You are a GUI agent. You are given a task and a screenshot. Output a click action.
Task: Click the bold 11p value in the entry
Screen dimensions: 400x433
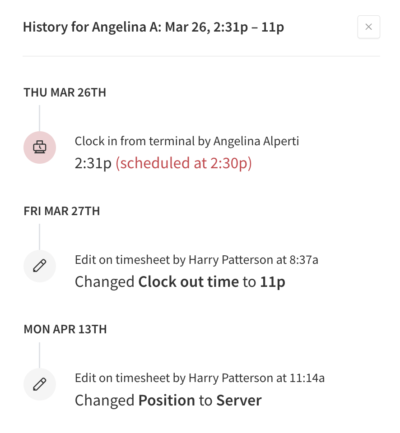(x=273, y=282)
